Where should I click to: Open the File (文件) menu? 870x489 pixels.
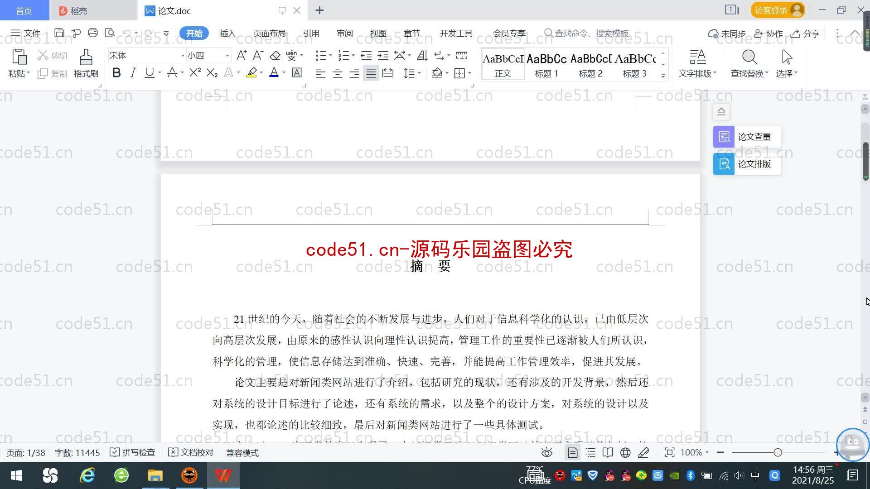coord(26,33)
